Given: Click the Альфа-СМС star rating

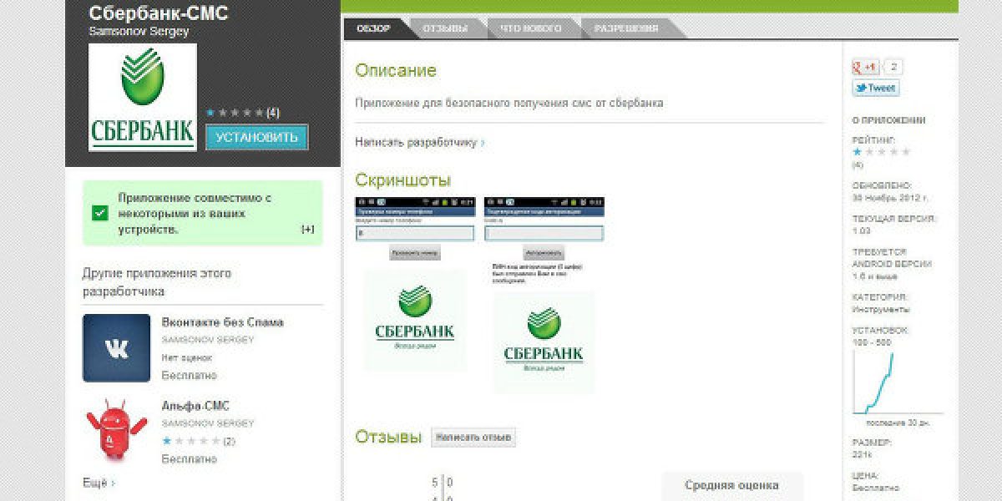Looking at the screenshot, I should (x=191, y=440).
